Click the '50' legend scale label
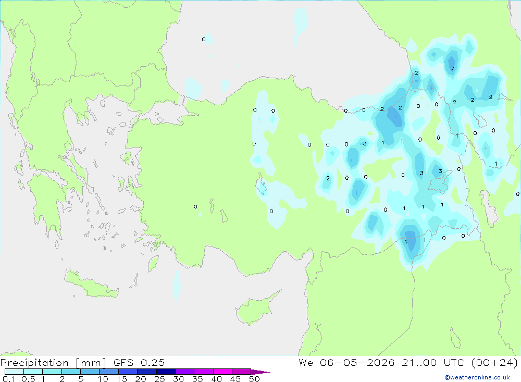The width and height of the screenshot is (521, 382). [254, 379]
